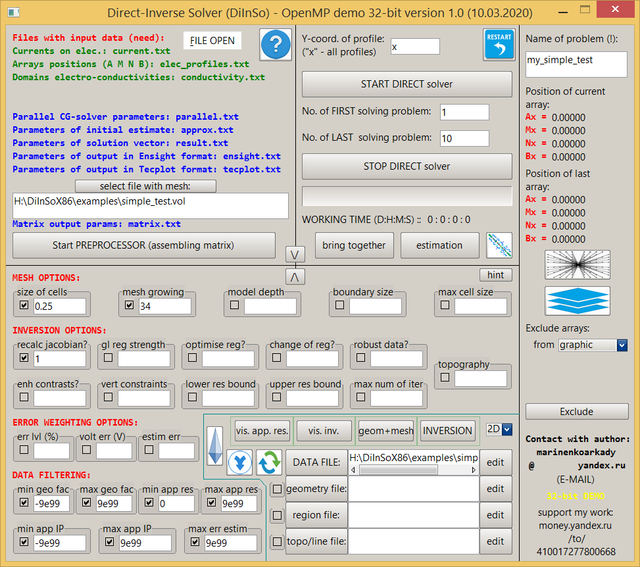Click edit next to DATA FILE path
Image resolution: width=640 pixels, height=567 pixels.
coord(495,462)
